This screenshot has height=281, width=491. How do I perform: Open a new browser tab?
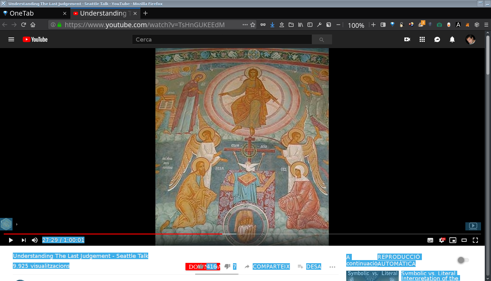pos(145,13)
